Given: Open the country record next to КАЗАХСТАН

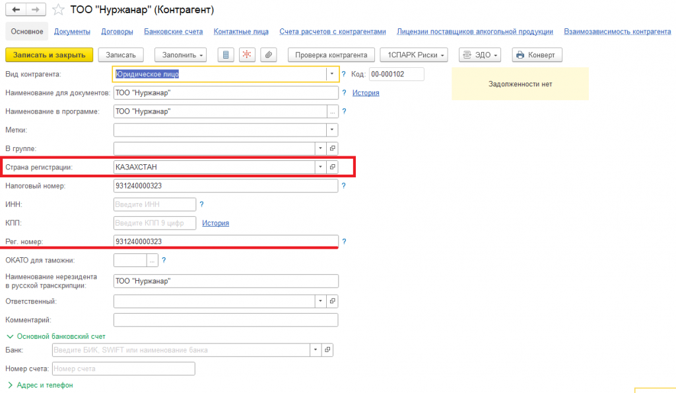Looking at the screenshot, I should pyautogui.click(x=333, y=167).
